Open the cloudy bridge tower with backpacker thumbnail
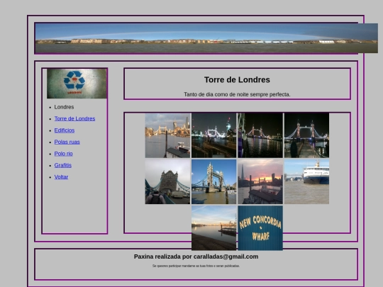The image size is (383, 287). click(167, 181)
